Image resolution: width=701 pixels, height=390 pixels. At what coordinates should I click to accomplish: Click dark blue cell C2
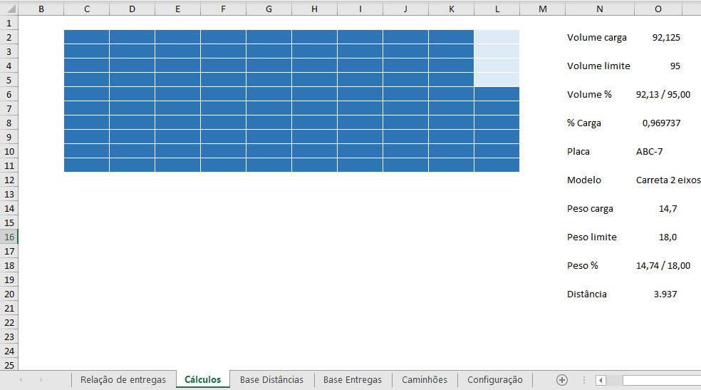(87, 37)
